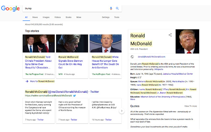Click the Barron children link
Screen dimensions: 211x132
[x=171, y=93]
